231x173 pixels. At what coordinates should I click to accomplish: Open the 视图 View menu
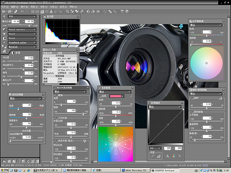[34, 7]
